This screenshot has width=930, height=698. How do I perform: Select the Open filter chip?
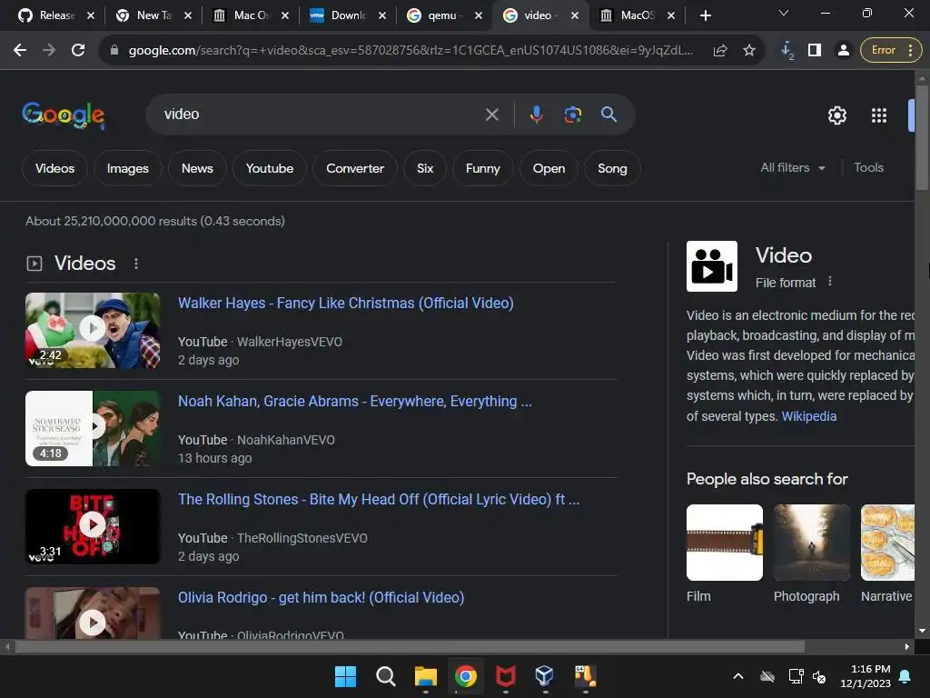549,168
